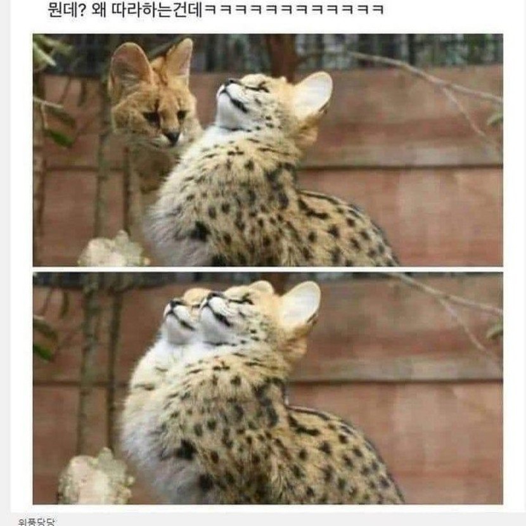The image size is (526, 526).
Task: Click the ㅋㅋㅋ laughing text in the title
Action: (293, 10)
